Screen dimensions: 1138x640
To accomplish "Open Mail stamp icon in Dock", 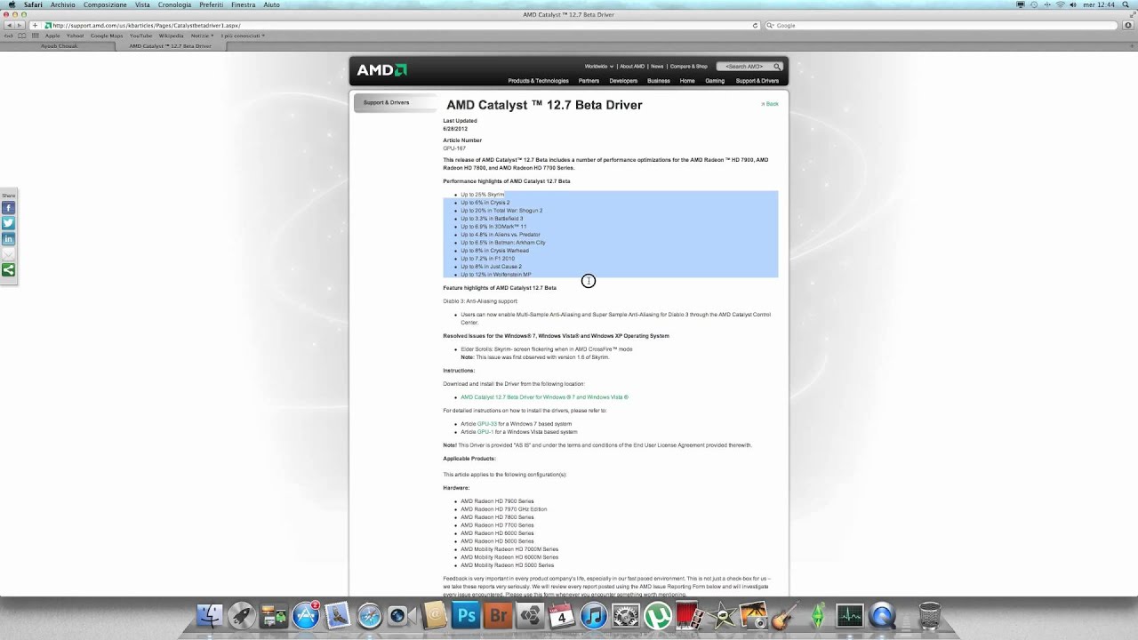I will [x=338, y=615].
